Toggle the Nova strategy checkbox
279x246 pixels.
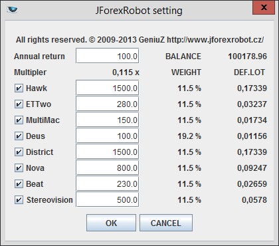click(19, 168)
